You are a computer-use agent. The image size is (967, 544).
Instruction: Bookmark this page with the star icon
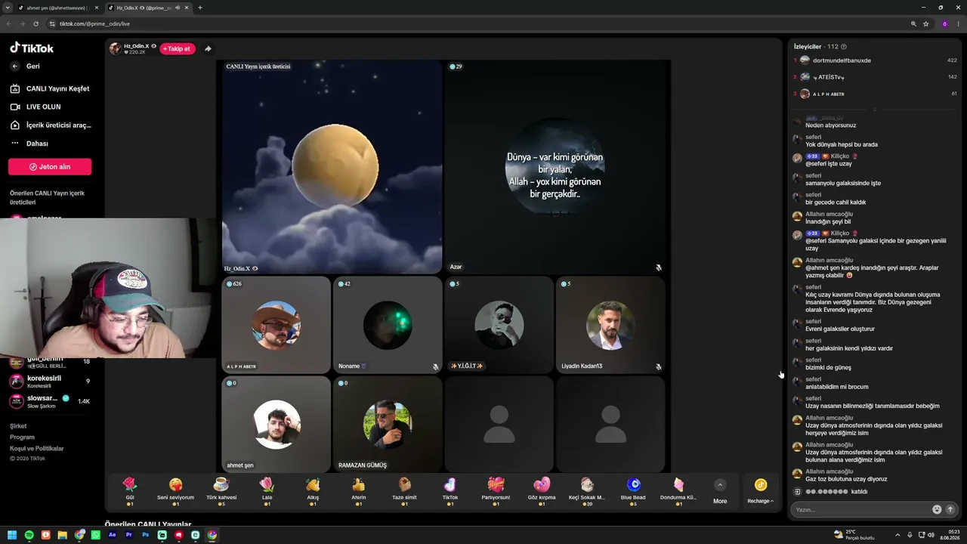(x=925, y=23)
